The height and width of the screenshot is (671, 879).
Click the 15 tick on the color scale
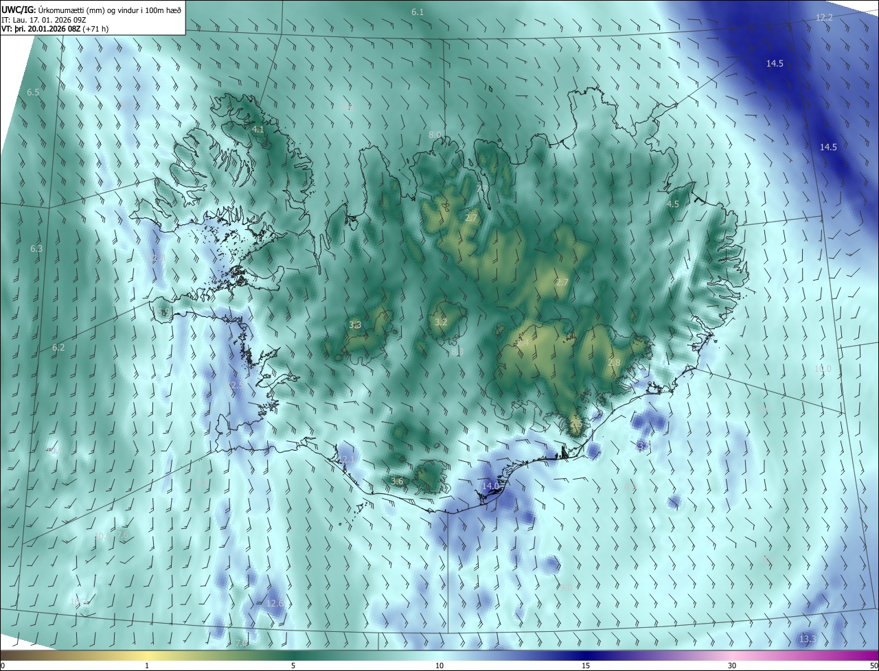point(586,666)
